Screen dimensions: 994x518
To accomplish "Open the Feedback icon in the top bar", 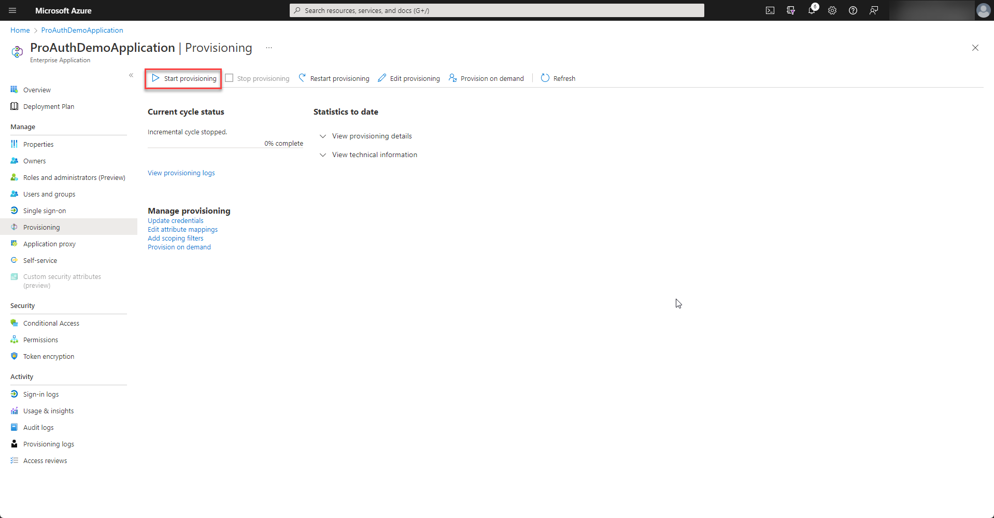I will coord(874,10).
